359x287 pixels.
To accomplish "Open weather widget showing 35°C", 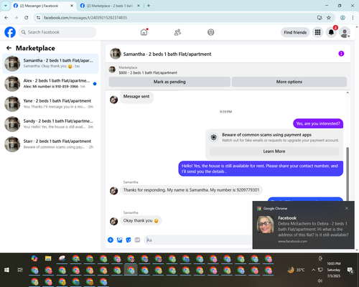I will tap(297, 270).
